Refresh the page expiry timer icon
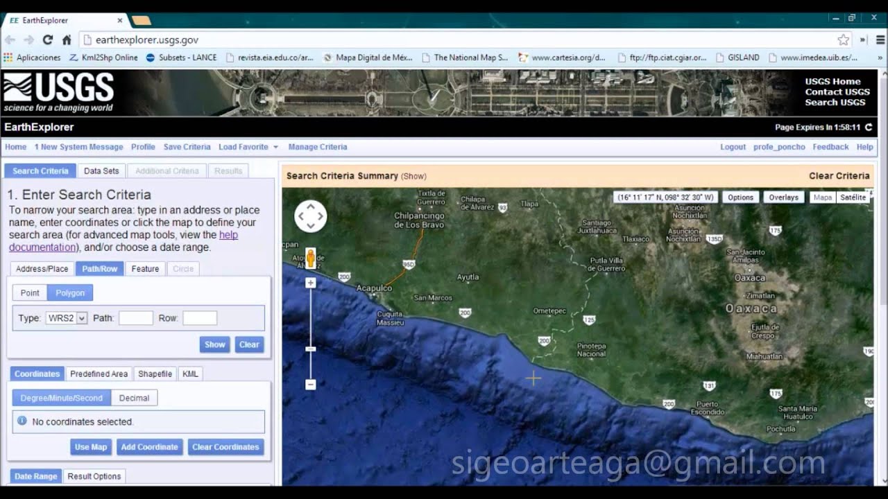Image resolution: width=888 pixels, height=499 pixels. tap(869, 128)
